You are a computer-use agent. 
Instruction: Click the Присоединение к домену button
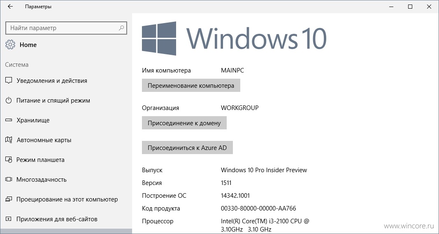[x=184, y=123]
